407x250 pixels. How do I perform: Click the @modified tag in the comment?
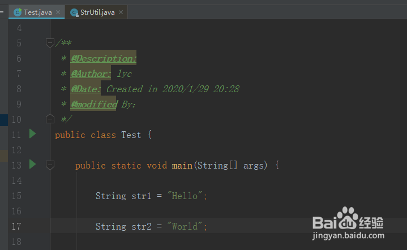(94, 104)
